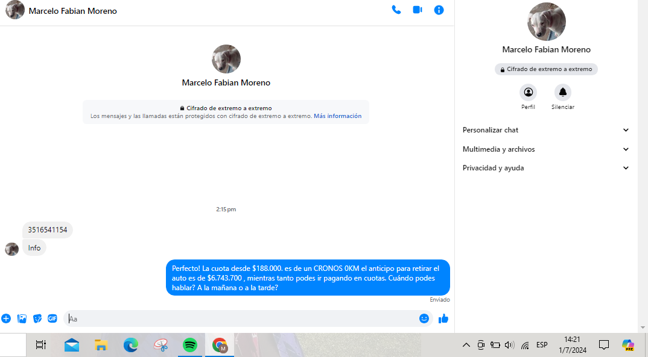Click the centered conversation profile picture
Image resolution: width=648 pixels, height=357 pixels.
(x=226, y=59)
